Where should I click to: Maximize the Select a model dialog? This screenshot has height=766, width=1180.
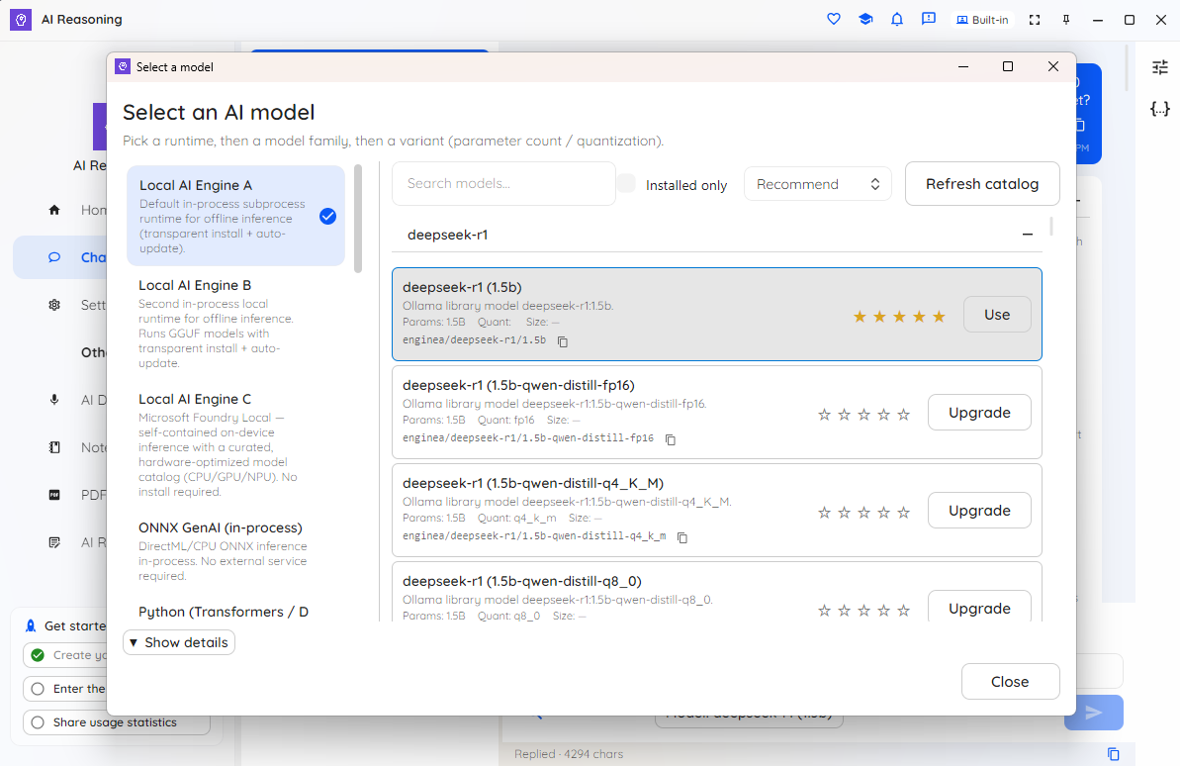pyautogui.click(x=1008, y=67)
